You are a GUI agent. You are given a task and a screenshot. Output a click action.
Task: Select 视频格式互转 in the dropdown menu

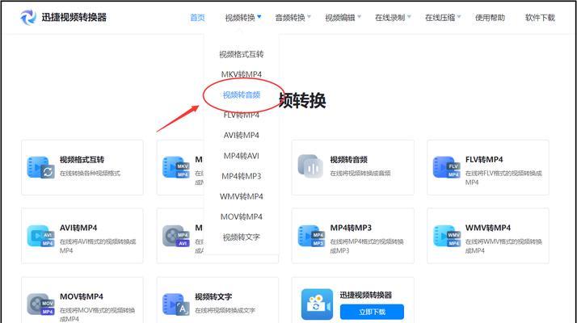click(242, 54)
